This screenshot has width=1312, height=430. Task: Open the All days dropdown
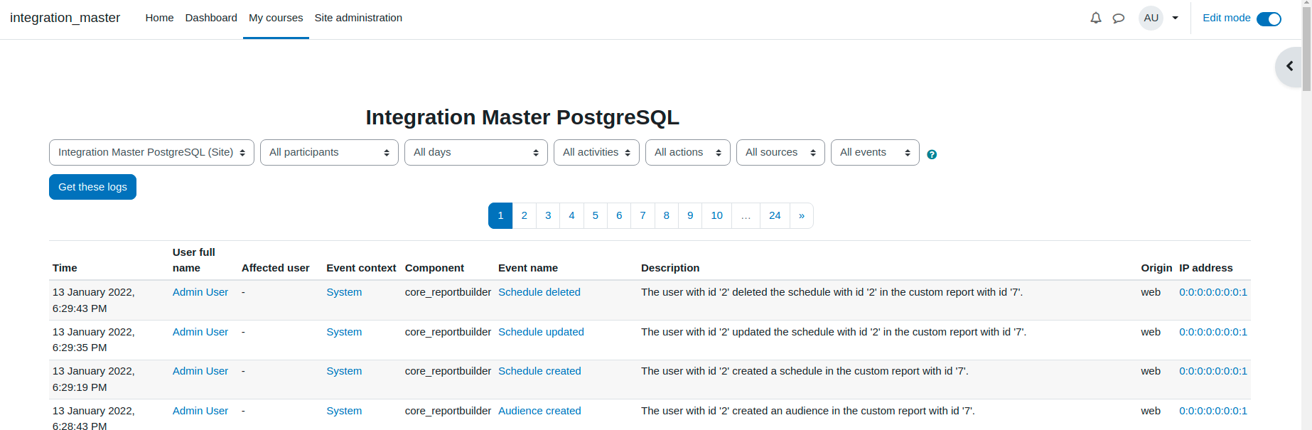tap(476, 152)
